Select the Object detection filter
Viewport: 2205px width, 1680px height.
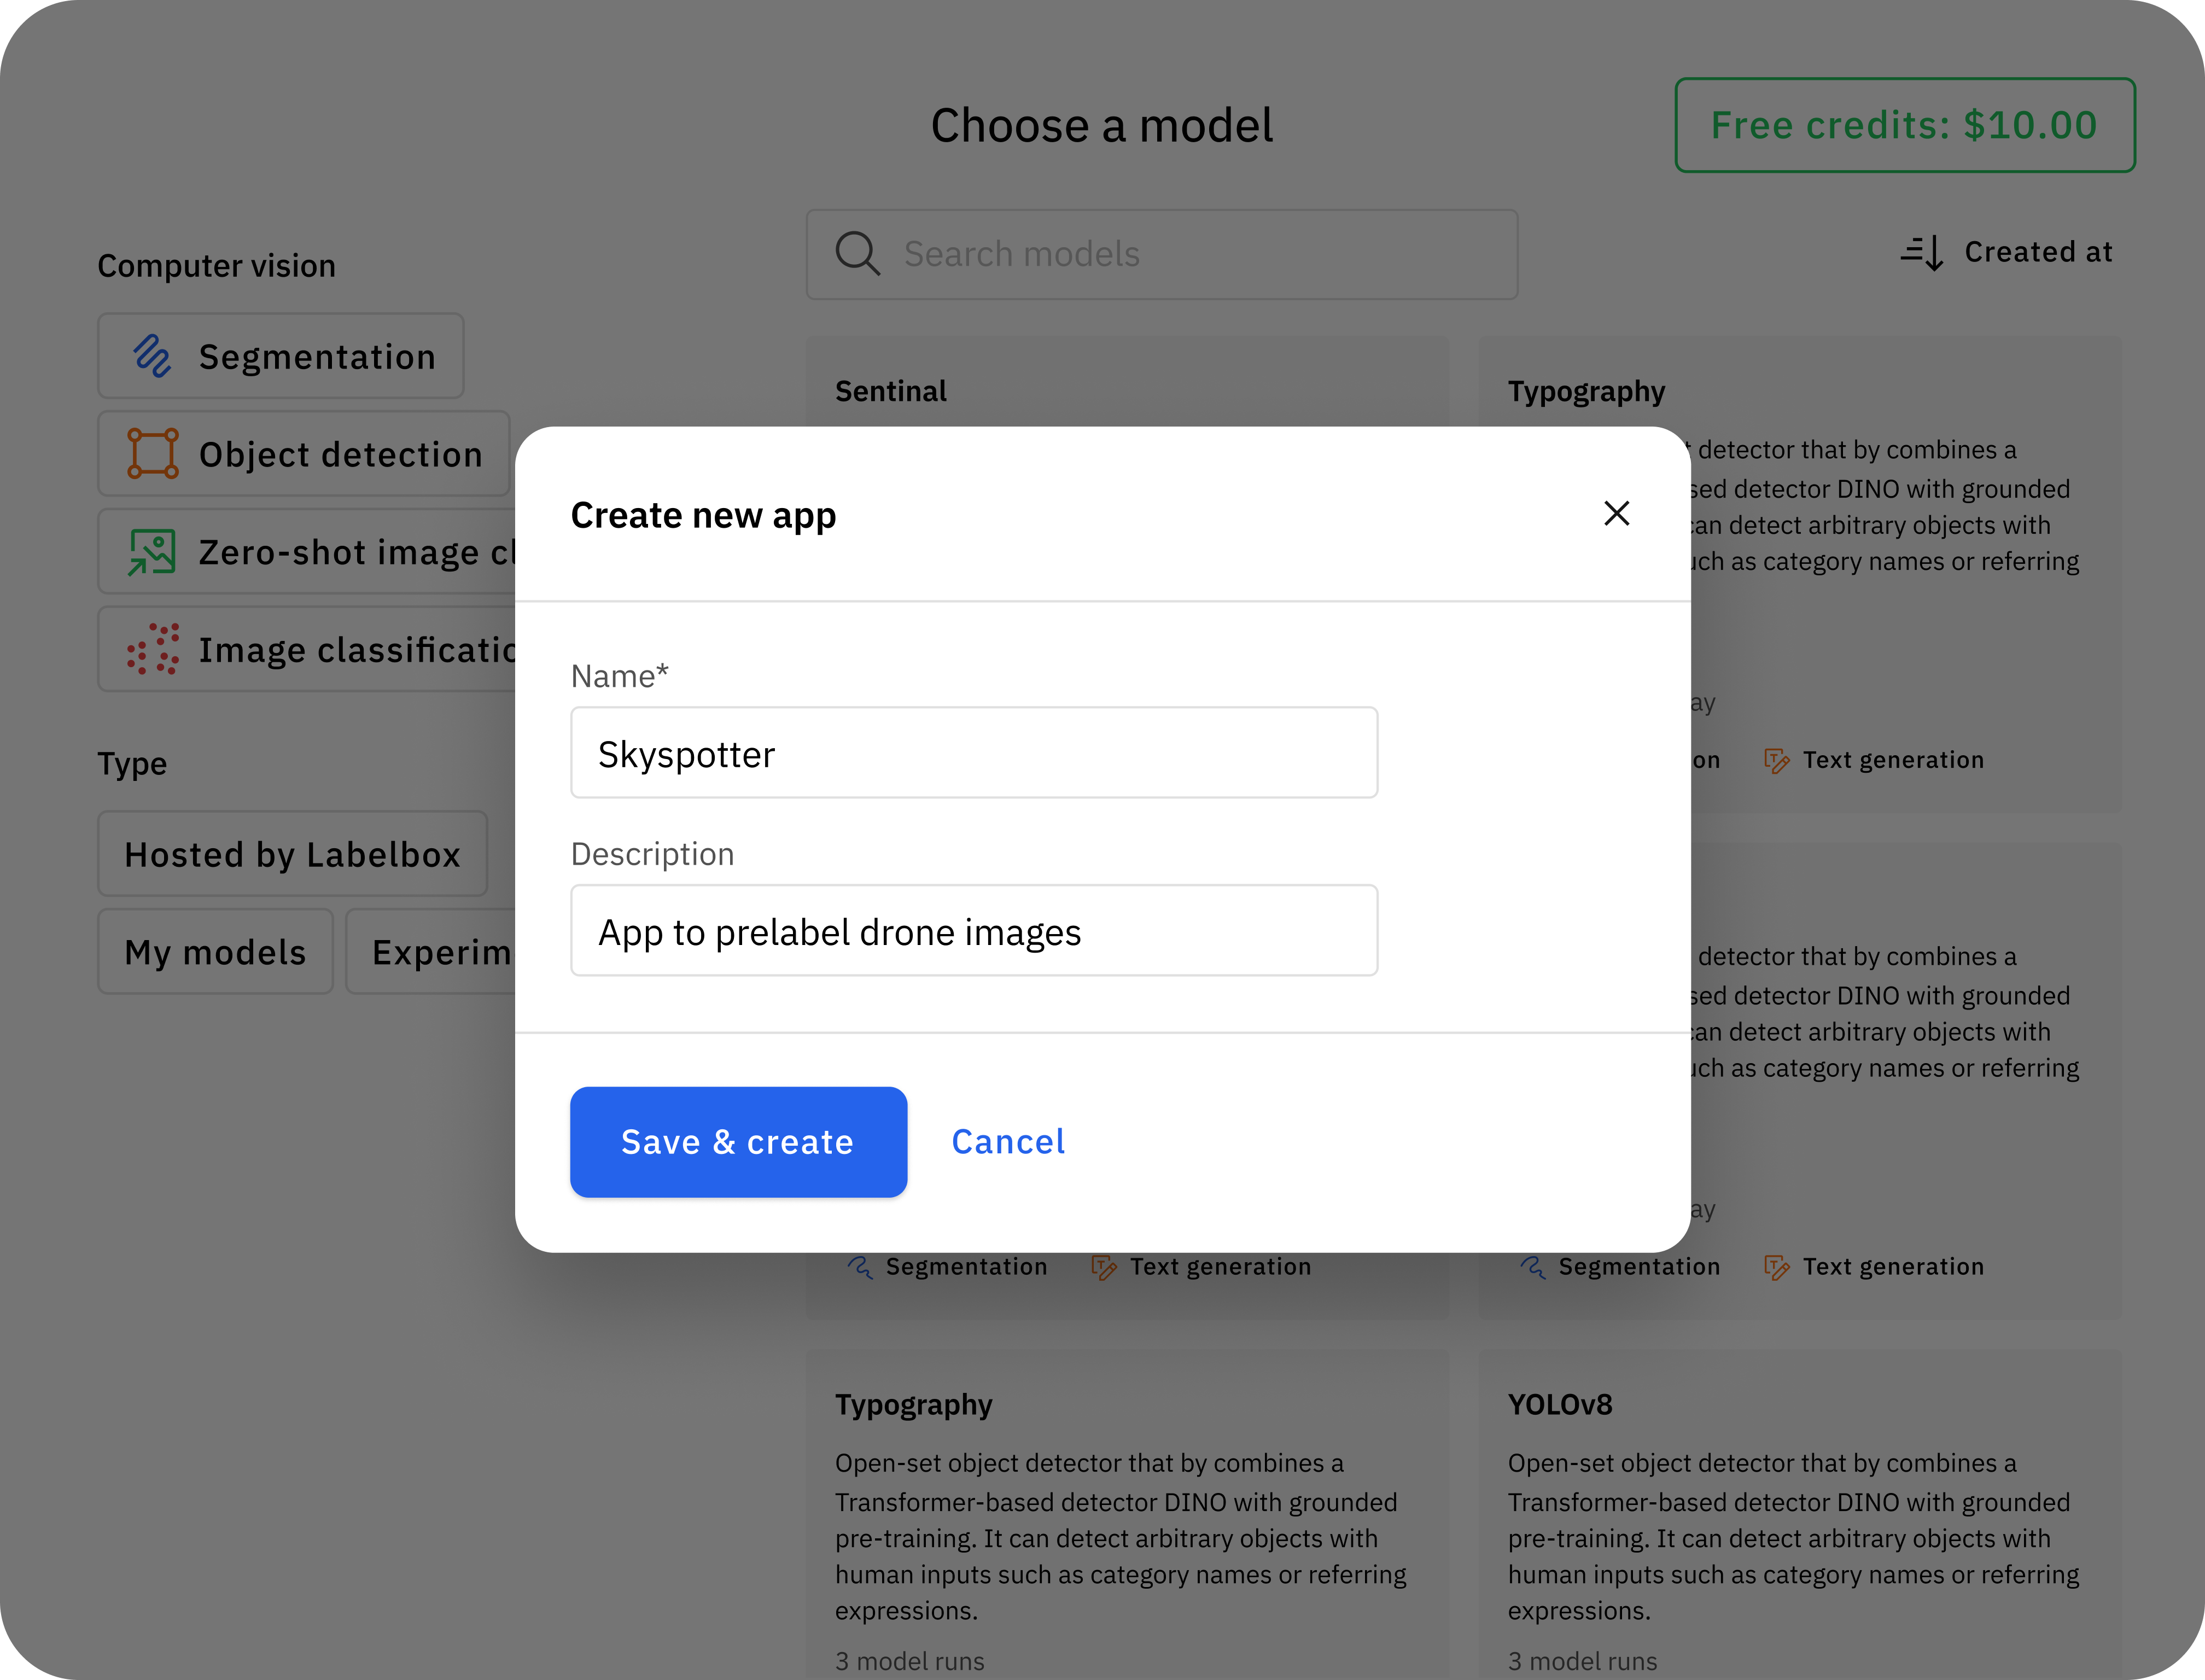pos(304,454)
